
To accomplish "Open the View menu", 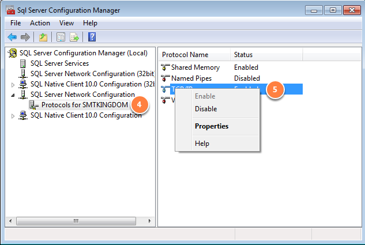I will [66, 23].
